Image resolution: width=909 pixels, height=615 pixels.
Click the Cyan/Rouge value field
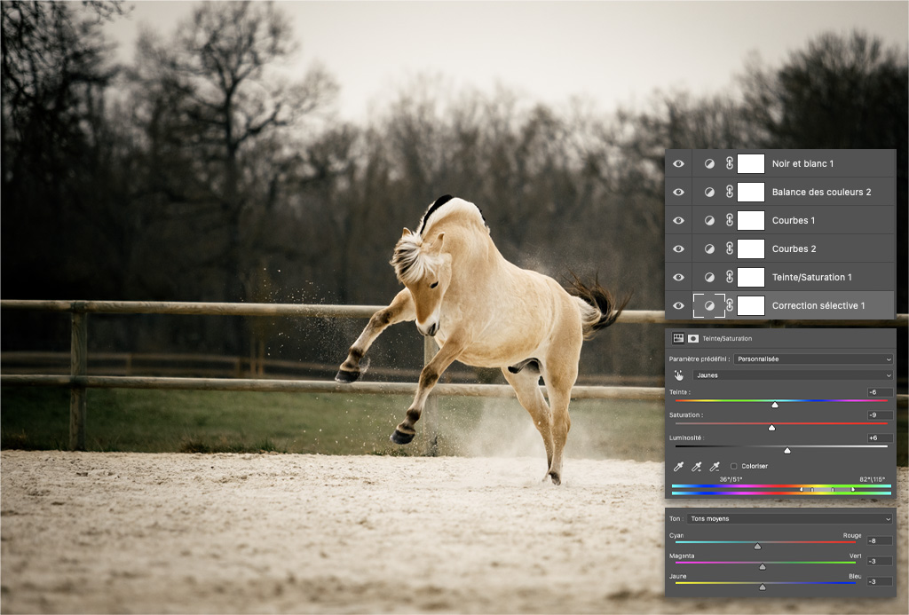tap(880, 540)
